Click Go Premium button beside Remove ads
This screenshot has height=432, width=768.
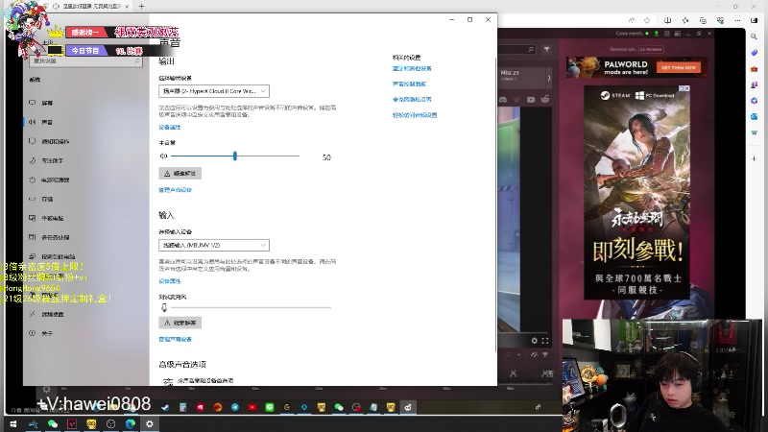pyautogui.click(x=651, y=50)
